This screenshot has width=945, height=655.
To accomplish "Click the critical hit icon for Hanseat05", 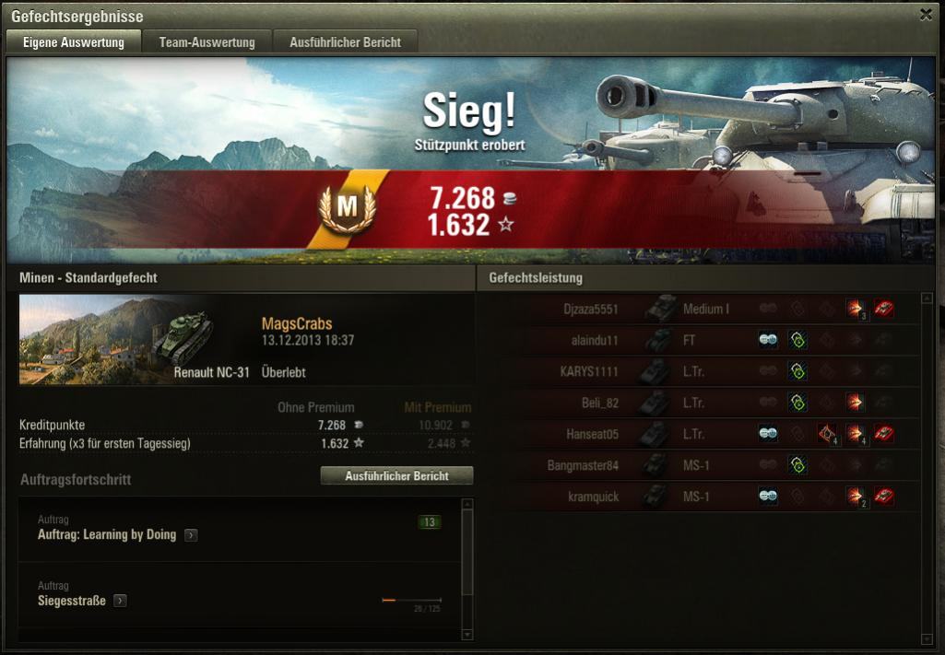I will tap(827, 434).
